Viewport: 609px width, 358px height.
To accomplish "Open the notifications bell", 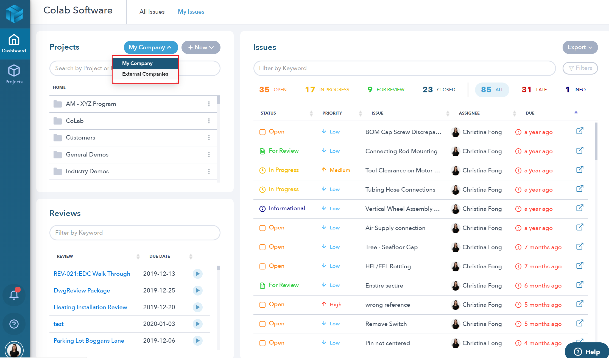I will [14, 295].
